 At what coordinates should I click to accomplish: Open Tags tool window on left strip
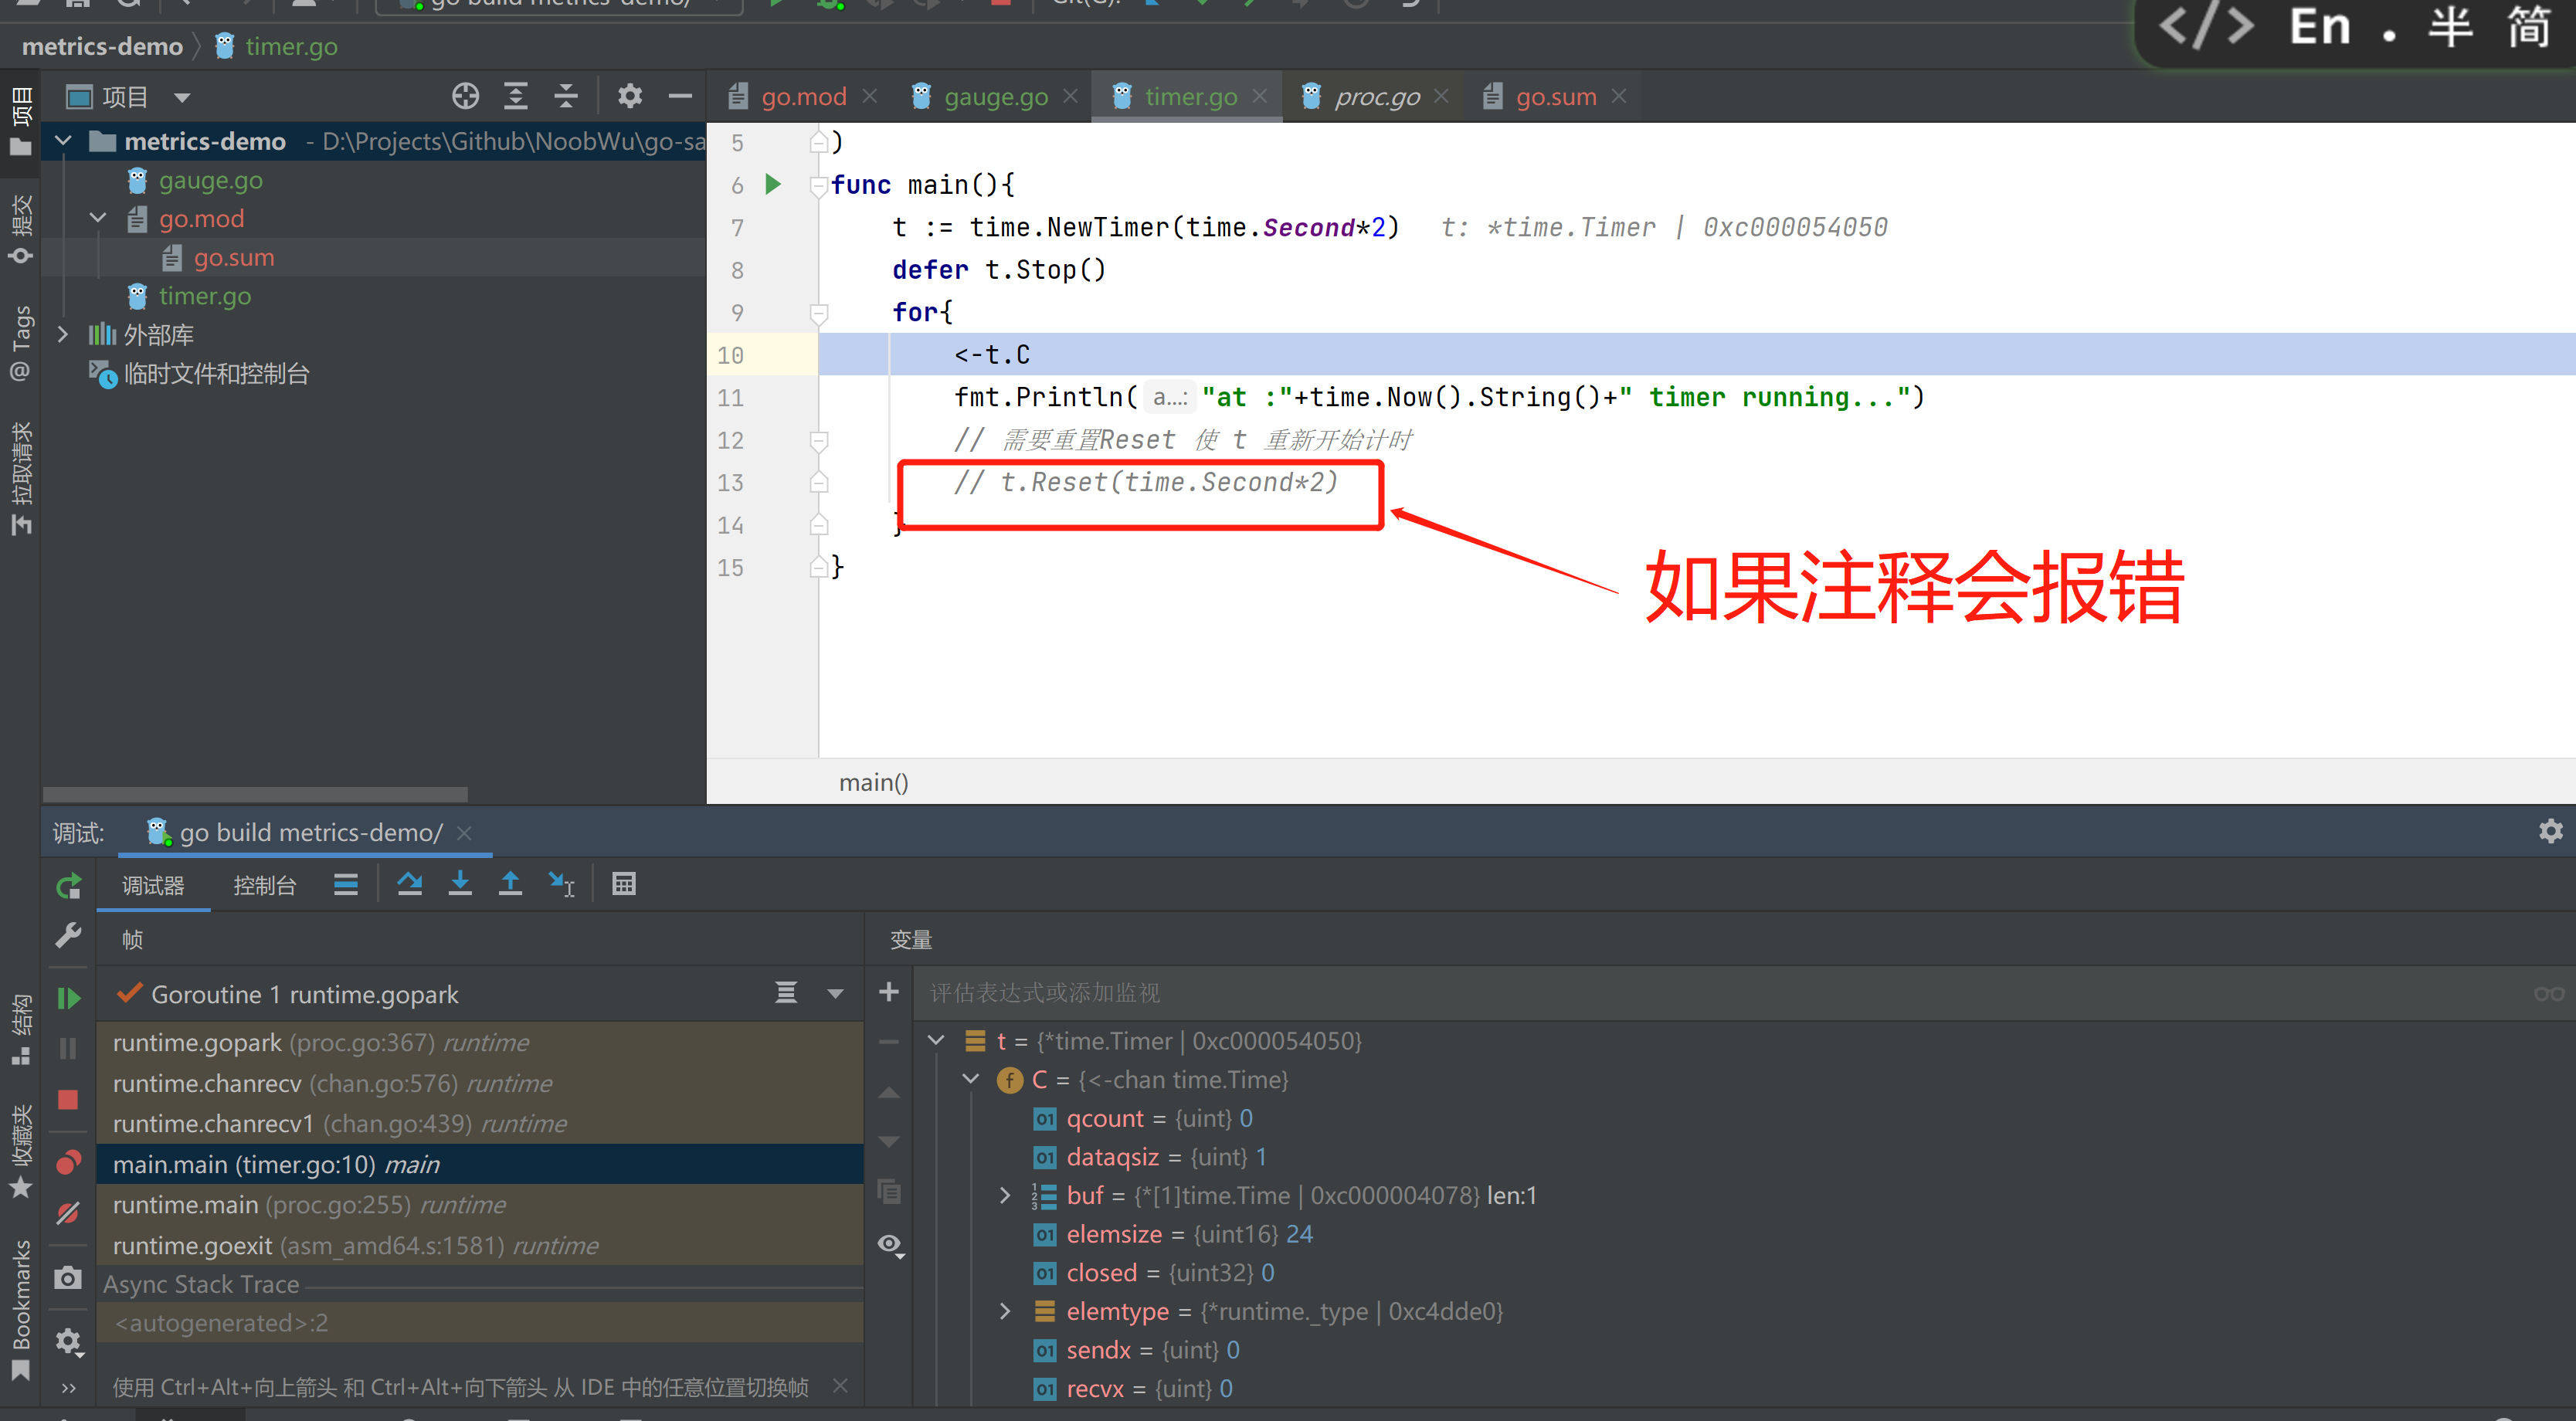[21, 343]
